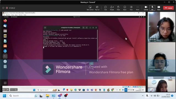Click Start button in shared Windows taskbar
Image resolution: width=176 pixels, height=99 pixels.
[x=34, y=90]
